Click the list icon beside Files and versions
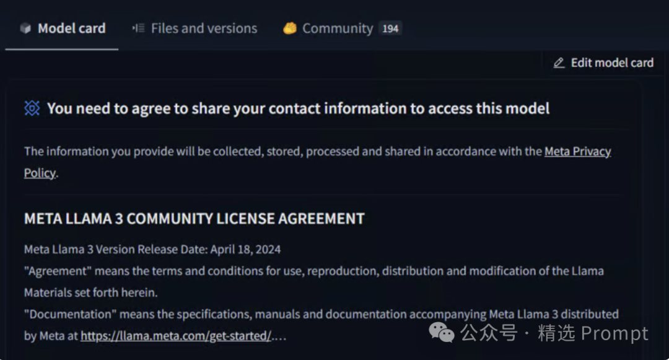 click(138, 29)
